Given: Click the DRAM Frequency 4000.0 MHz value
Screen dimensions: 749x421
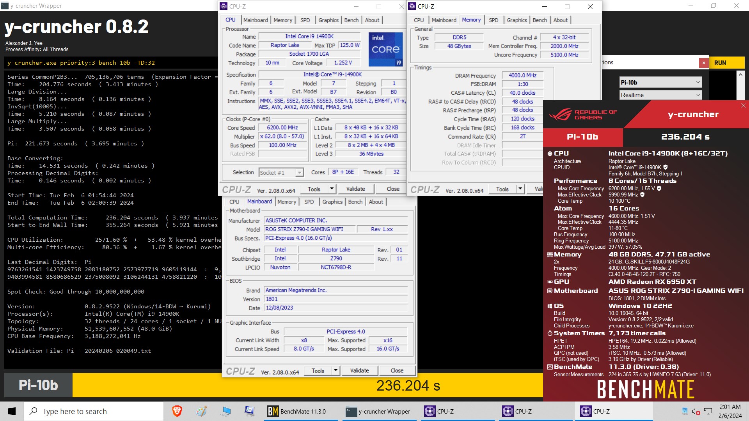Looking at the screenshot, I should coord(522,76).
